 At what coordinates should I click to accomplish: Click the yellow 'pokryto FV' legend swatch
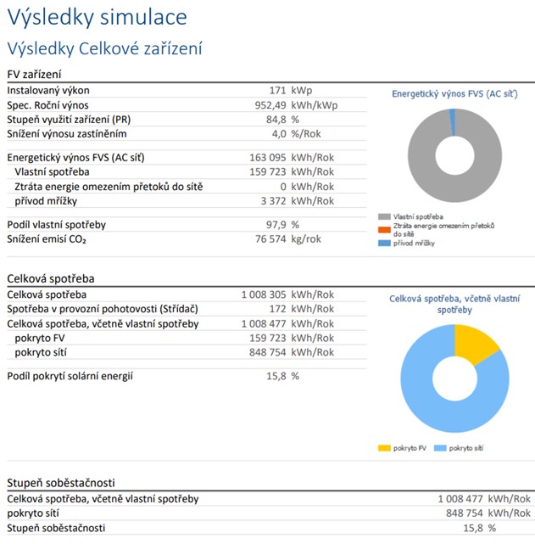[384, 448]
